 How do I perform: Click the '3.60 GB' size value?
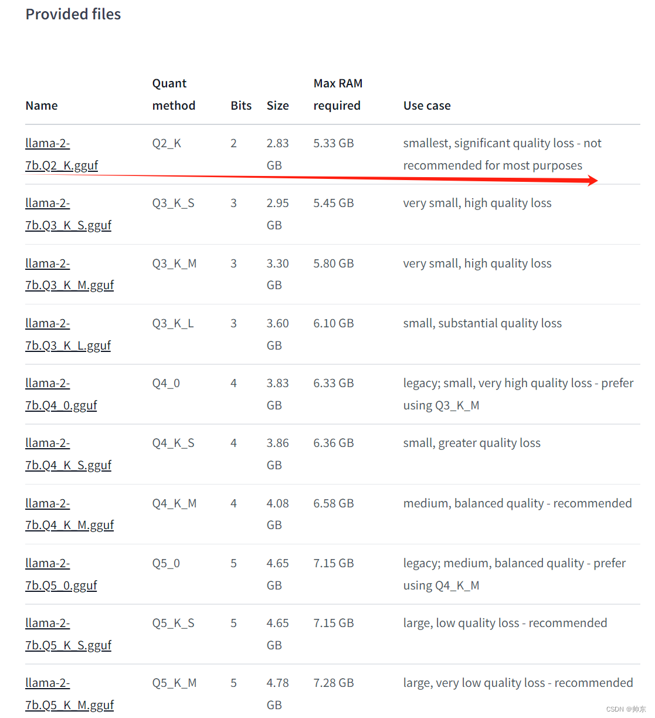(x=277, y=334)
